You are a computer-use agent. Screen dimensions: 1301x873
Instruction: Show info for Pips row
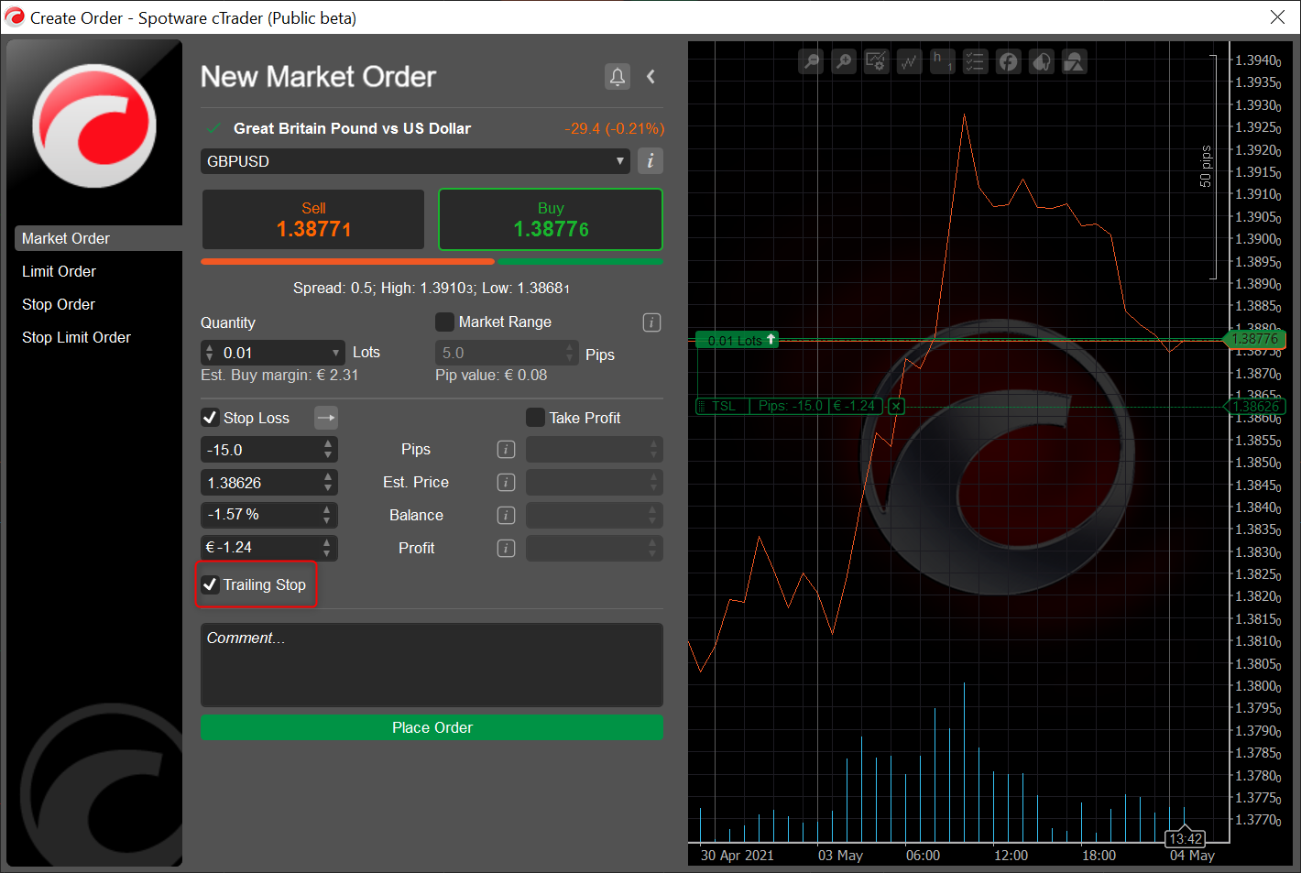[506, 450]
